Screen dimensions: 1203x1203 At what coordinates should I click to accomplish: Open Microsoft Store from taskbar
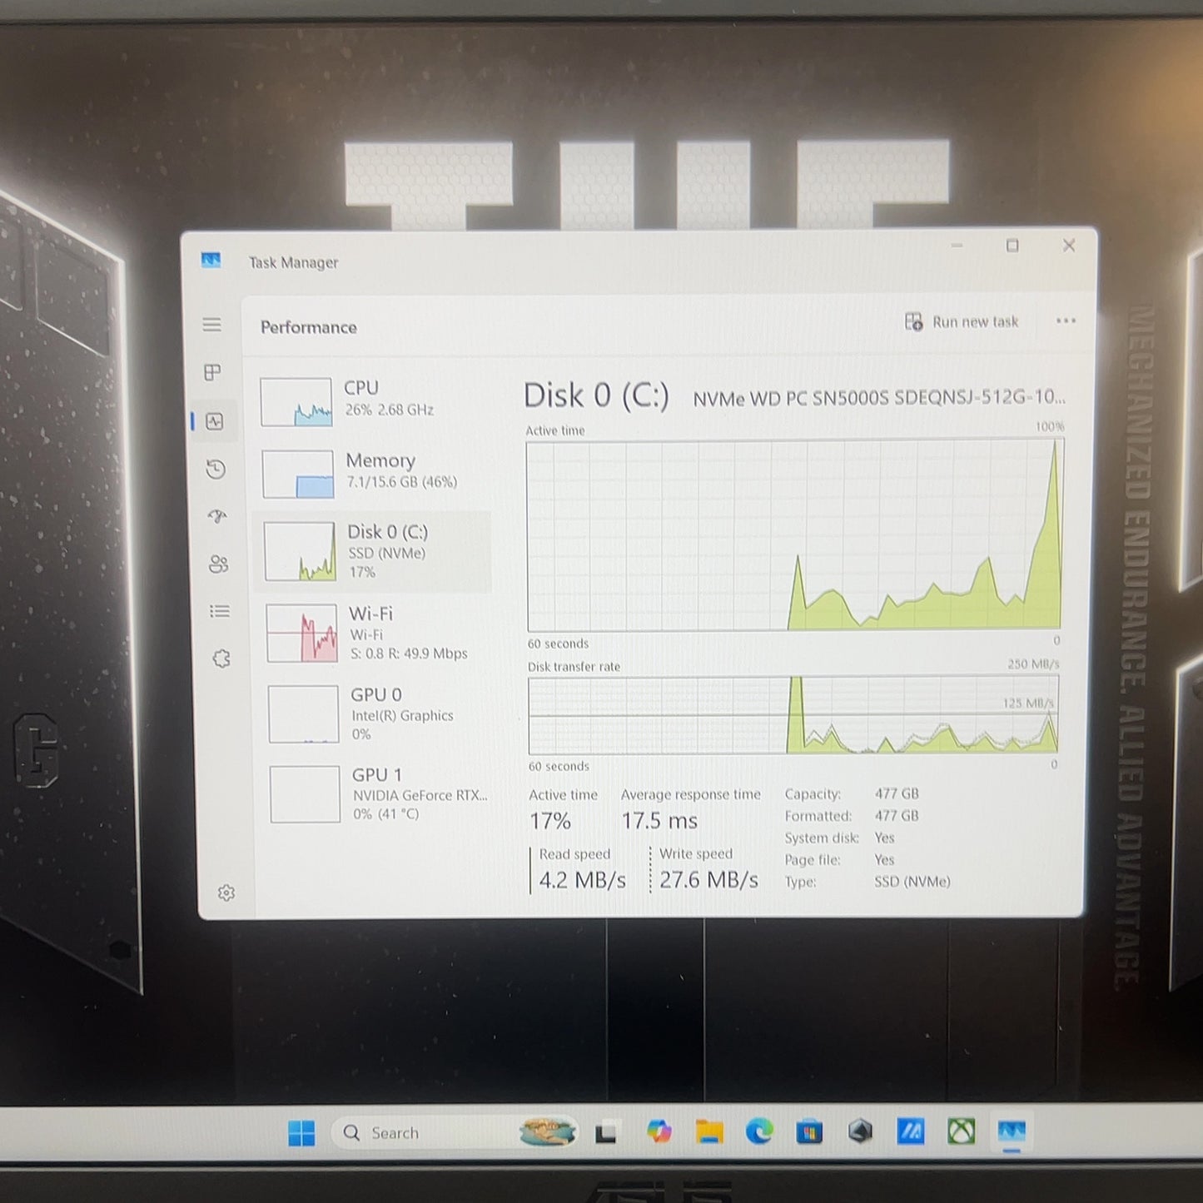[809, 1132]
